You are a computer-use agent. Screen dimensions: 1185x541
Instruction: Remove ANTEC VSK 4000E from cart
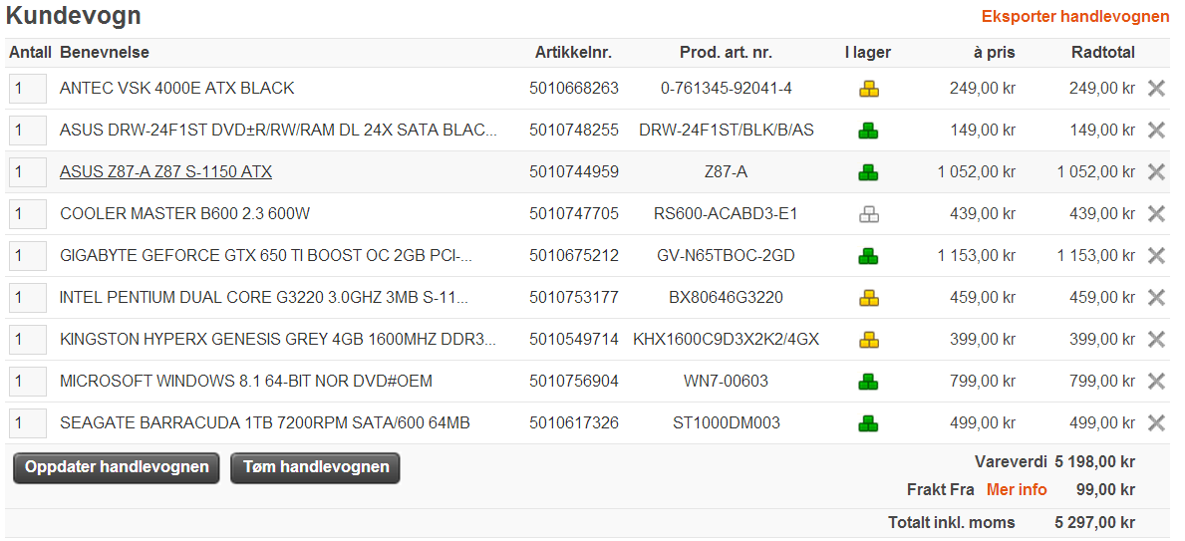pos(1156,89)
